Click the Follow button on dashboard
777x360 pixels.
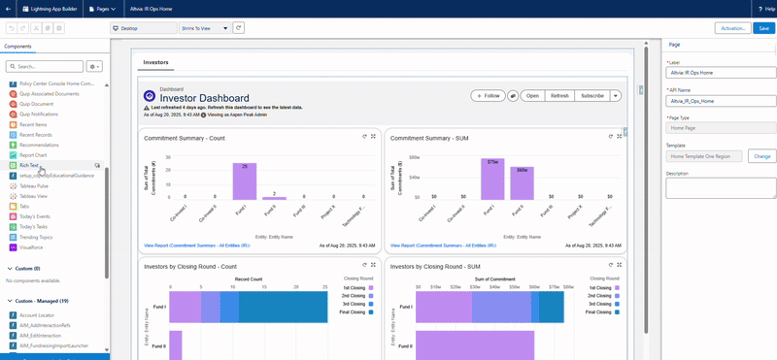[x=488, y=95]
